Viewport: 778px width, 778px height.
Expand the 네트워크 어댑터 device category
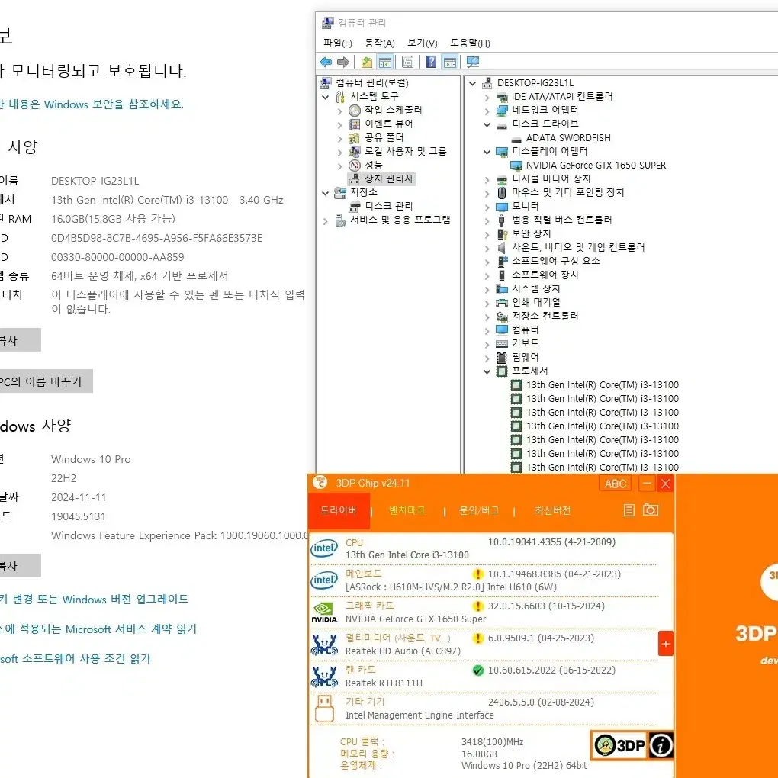pyautogui.click(x=487, y=111)
